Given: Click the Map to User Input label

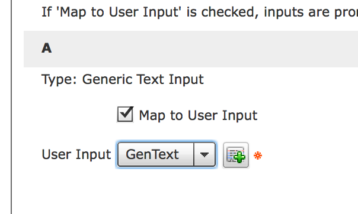Looking at the screenshot, I should [x=198, y=115].
